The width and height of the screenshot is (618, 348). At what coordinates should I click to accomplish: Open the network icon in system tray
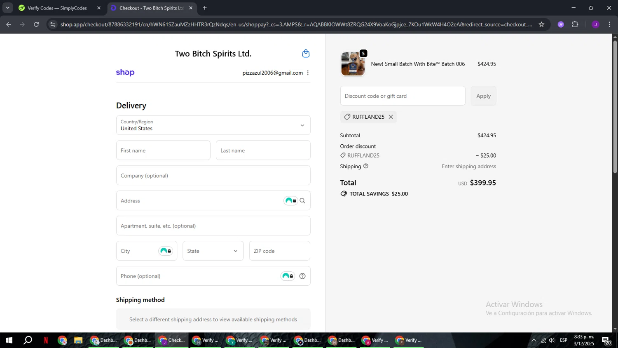pyautogui.click(x=543, y=341)
